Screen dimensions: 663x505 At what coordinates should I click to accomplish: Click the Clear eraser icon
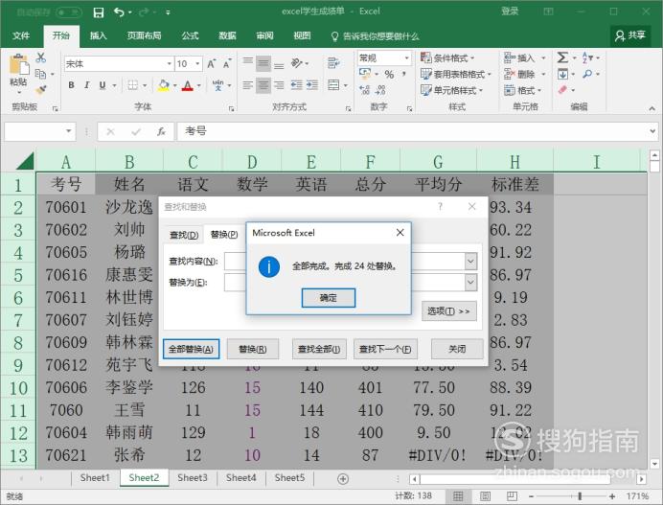coord(562,90)
